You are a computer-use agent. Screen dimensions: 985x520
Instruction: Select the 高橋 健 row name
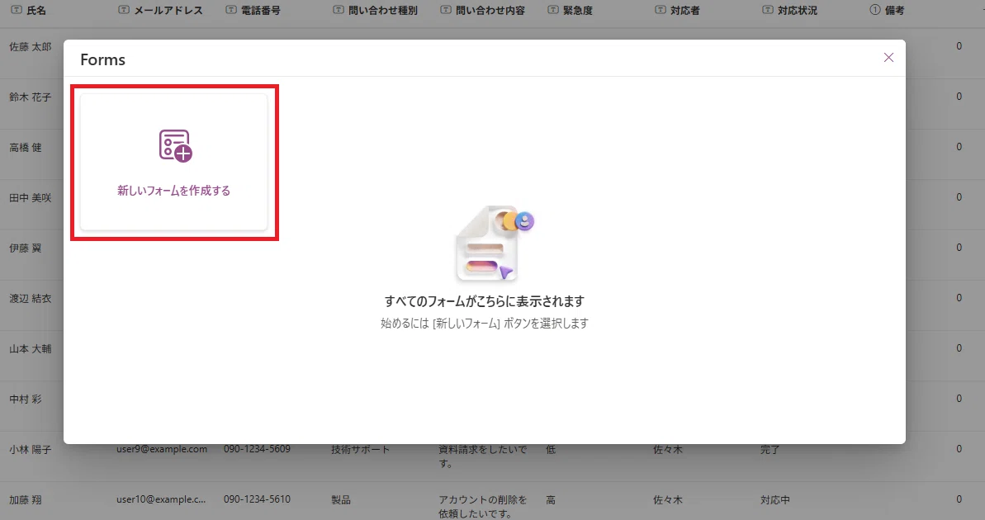pos(25,147)
